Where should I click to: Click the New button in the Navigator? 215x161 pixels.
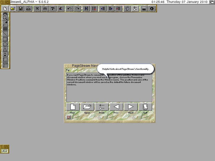click(x=73, y=107)
